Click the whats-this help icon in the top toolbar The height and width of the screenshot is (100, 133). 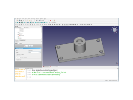37,21
